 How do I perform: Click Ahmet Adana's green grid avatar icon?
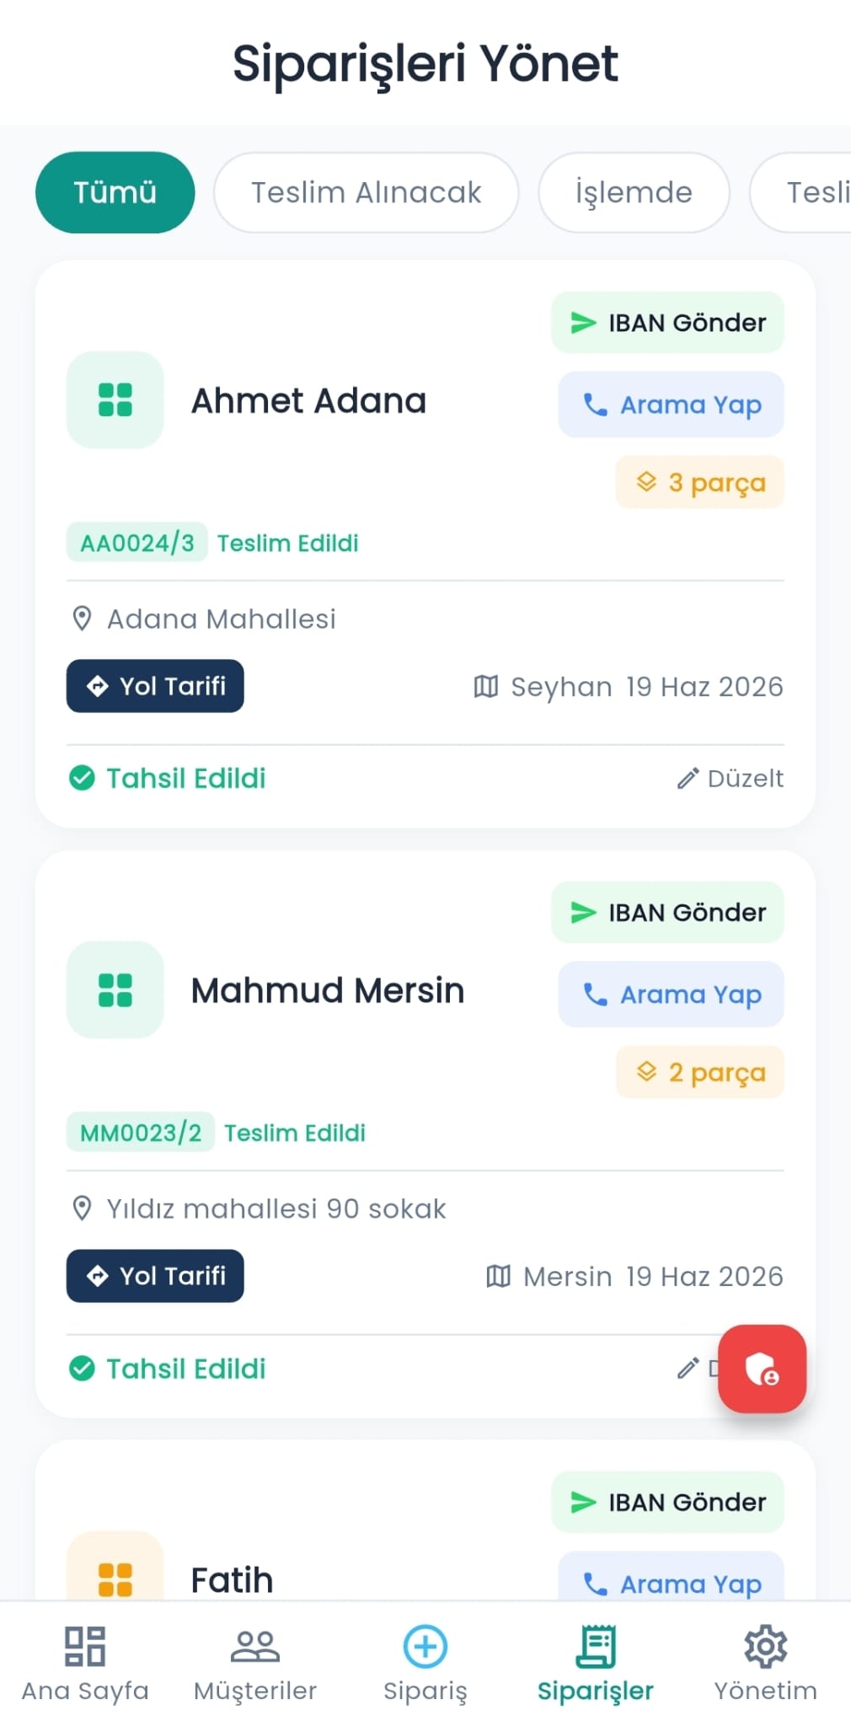[x=115, y=399]
